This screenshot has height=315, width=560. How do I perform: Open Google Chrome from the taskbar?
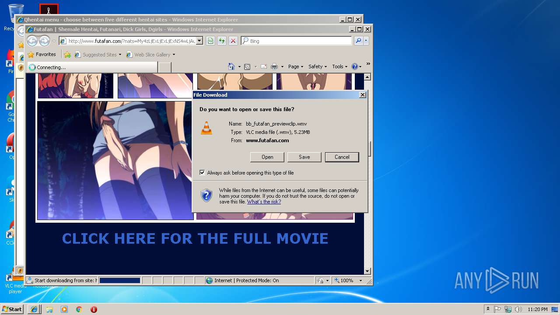79,309
